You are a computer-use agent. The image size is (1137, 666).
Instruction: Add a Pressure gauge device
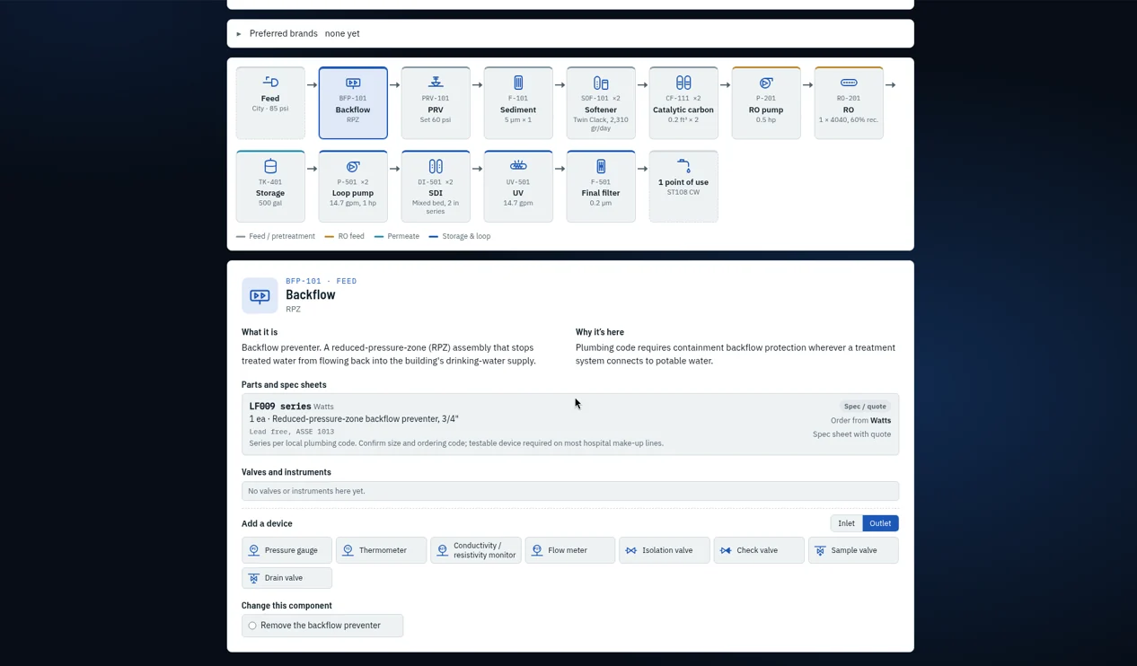pyautogui.click(x=286, y=550)
